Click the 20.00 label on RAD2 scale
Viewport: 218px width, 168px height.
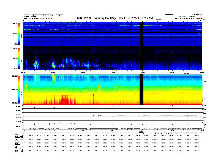coord(15,34)
